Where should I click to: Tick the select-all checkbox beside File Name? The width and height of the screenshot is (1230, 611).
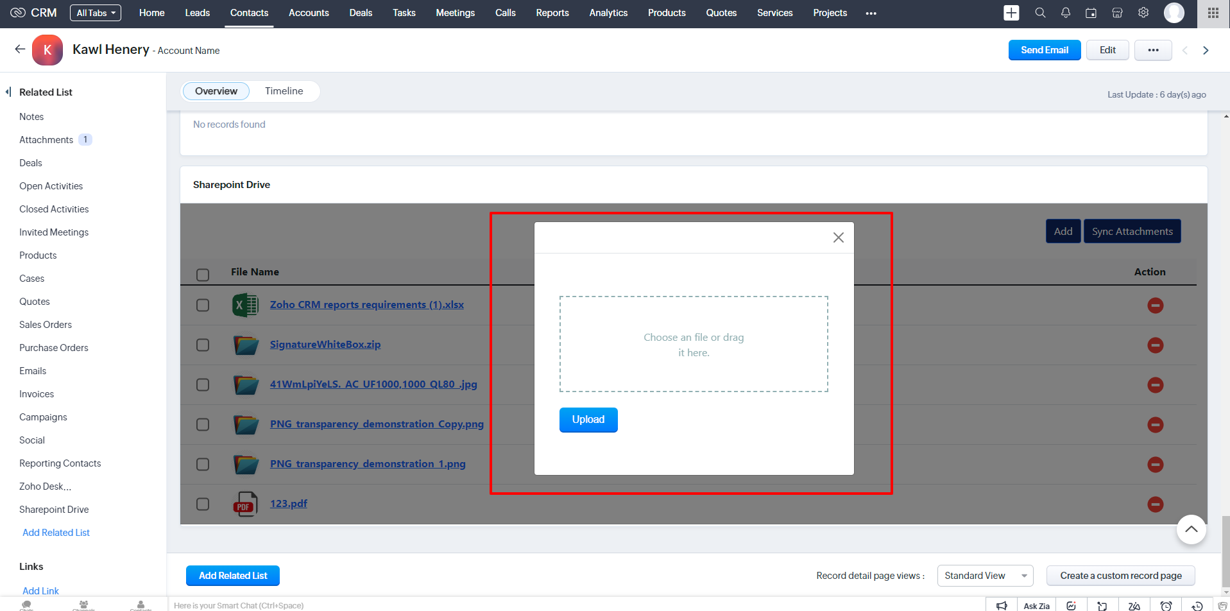tap(203, 275)
